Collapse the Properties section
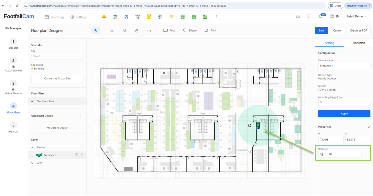 coord(369,127)
